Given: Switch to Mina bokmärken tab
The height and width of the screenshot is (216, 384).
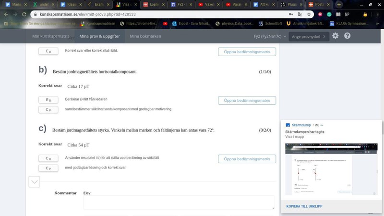Looking at the screenshot, I should 145,36.
